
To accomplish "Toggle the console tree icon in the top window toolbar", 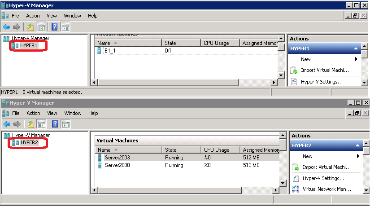I will (x=41, y=27).
